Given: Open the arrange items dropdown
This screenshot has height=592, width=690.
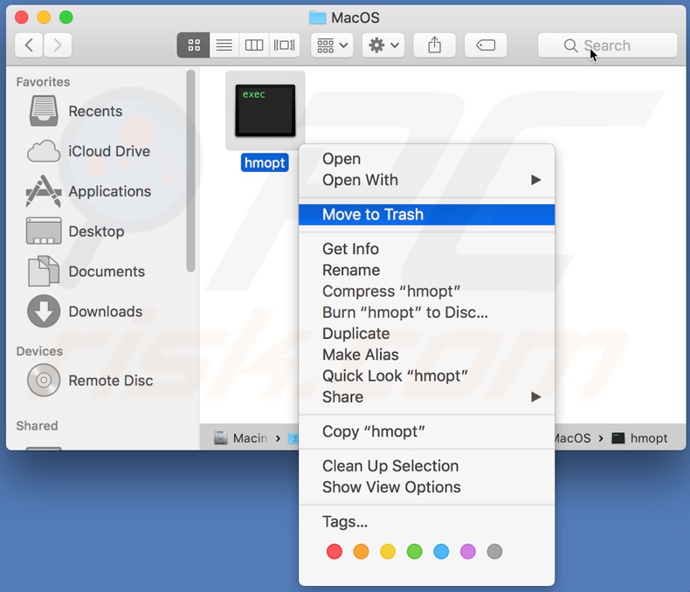Looking at the screenshot, I should (x=332, y=45).
